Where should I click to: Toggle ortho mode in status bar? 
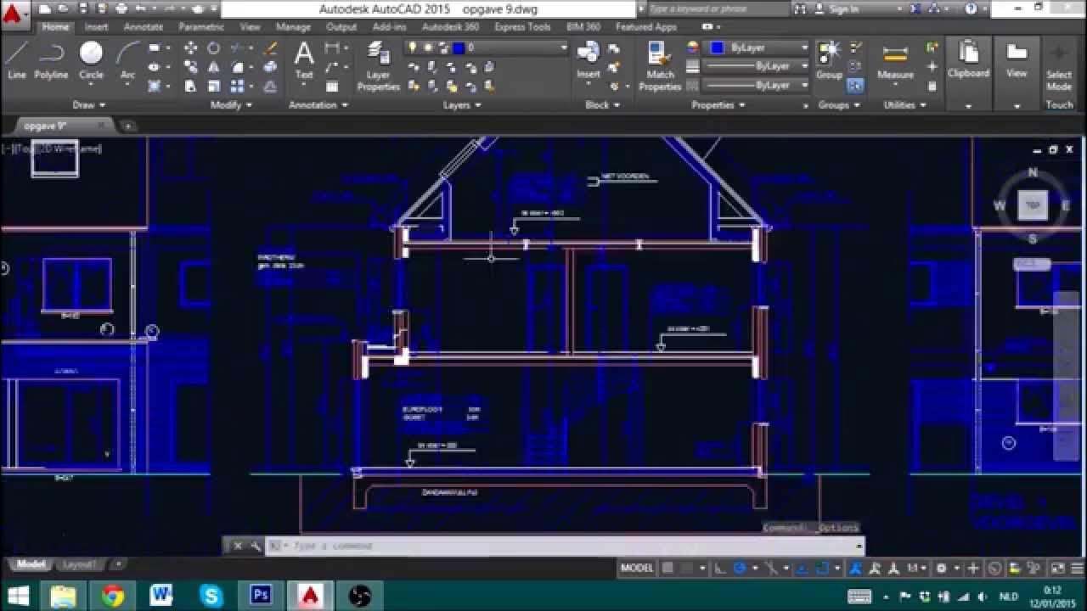pos(720,568)
